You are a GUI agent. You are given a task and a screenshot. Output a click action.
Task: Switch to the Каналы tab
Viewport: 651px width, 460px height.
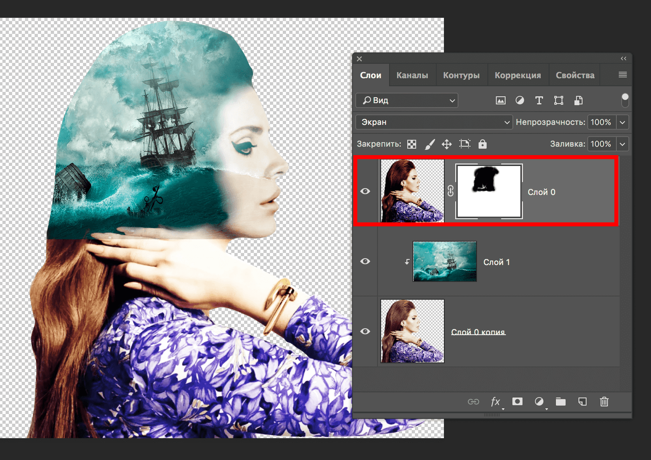click(412, 75)
